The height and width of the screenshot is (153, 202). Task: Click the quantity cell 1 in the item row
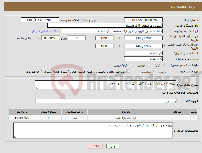[48, 118]
